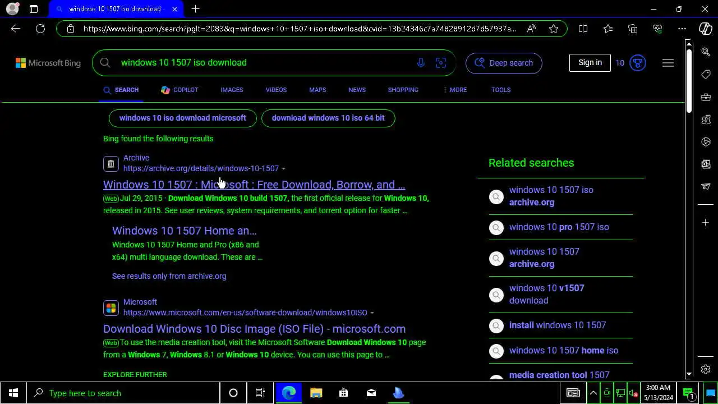Viewport: 718px width, 404px height.
Task: Click the Microsoft Bing logo
Action: tap(48, 63)
